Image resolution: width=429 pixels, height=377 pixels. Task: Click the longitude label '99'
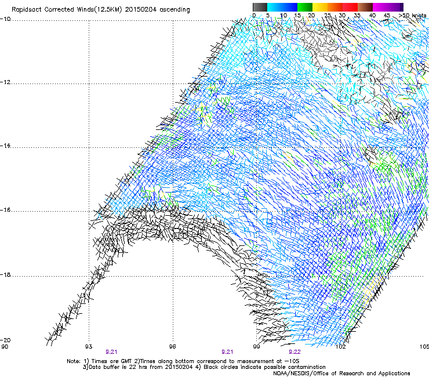click(256, 347)
